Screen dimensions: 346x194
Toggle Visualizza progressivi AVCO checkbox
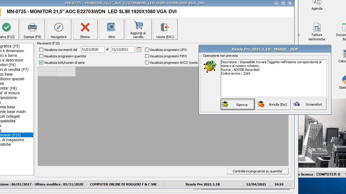147,62
